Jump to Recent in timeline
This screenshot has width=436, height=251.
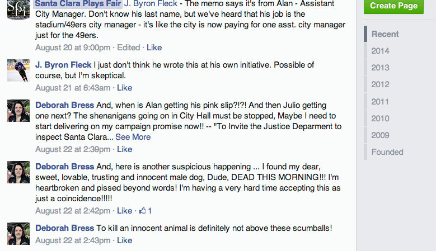[x=385, y=34]
